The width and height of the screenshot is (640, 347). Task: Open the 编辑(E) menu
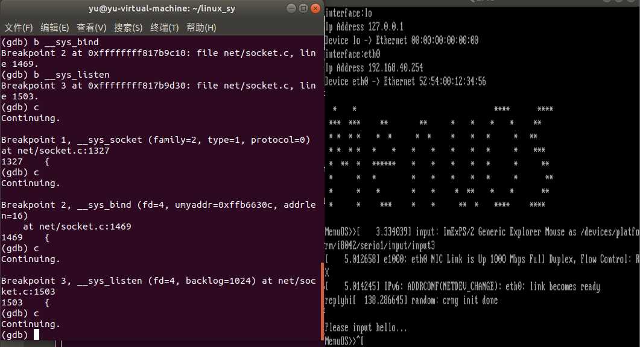click(55, 28)
